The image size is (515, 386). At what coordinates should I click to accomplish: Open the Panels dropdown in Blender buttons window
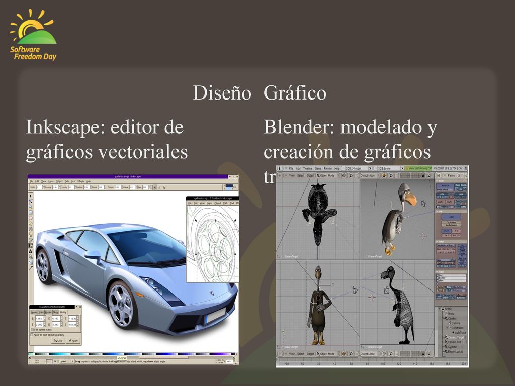(x=451, y=175)
